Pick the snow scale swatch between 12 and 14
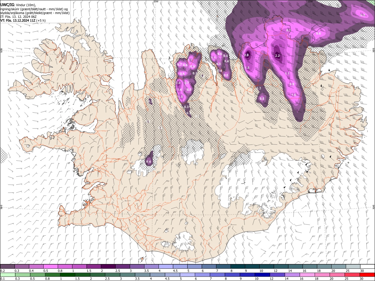Screen dimensions: 375x281 pyautogui.click(x=281, y=266)
